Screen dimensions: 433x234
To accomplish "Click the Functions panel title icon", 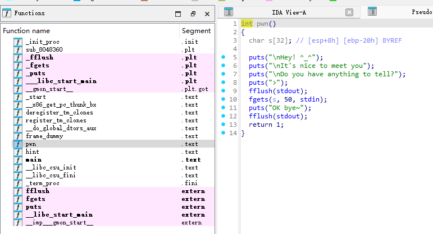I will (x=7, y=13).
